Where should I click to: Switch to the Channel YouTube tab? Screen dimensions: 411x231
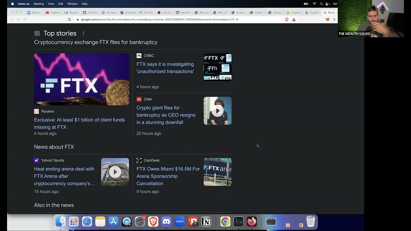click(x=53, y=13)
